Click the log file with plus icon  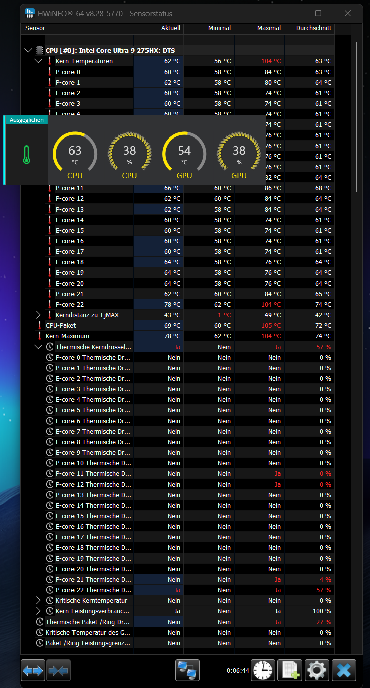click(x=289, y=670)
